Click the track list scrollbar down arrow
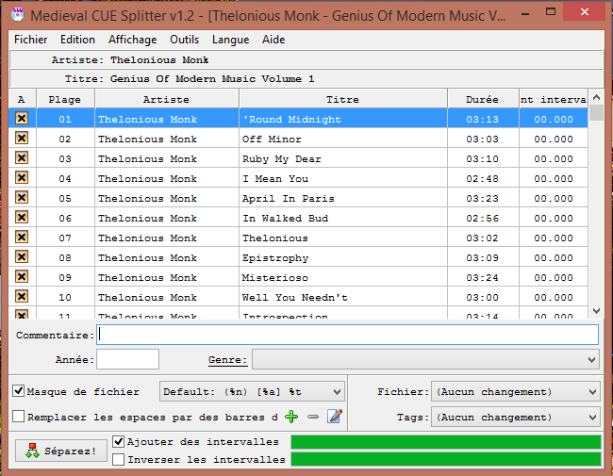 596,311
